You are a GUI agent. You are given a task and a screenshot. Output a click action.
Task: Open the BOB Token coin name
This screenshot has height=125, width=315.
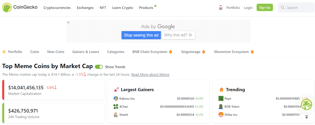click(232, 106)
